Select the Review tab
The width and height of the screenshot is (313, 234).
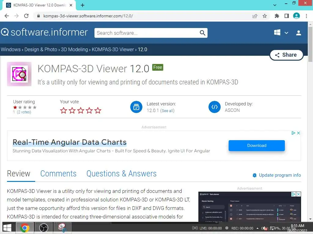pyautogui.click(x=19, y=174)
